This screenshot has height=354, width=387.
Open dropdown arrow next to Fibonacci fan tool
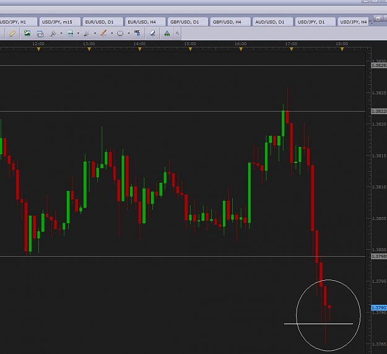click(x=95, y=33)
